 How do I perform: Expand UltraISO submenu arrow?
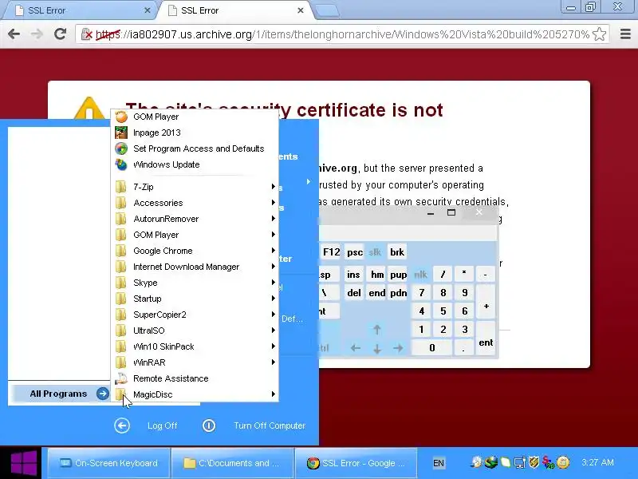[274, 331]
